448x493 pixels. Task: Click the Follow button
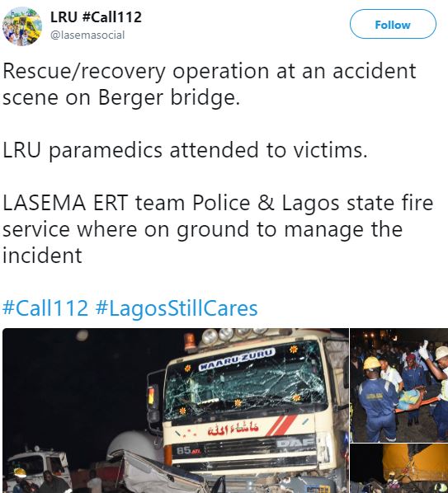[393, 24]
